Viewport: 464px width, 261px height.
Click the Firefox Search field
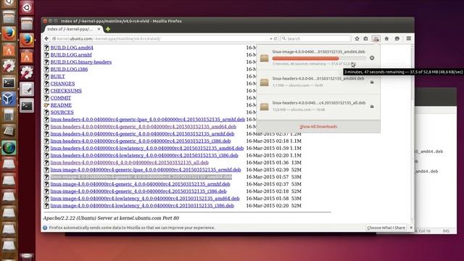coord(315,38)
